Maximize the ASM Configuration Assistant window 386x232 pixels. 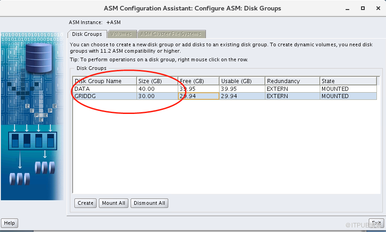362,8
